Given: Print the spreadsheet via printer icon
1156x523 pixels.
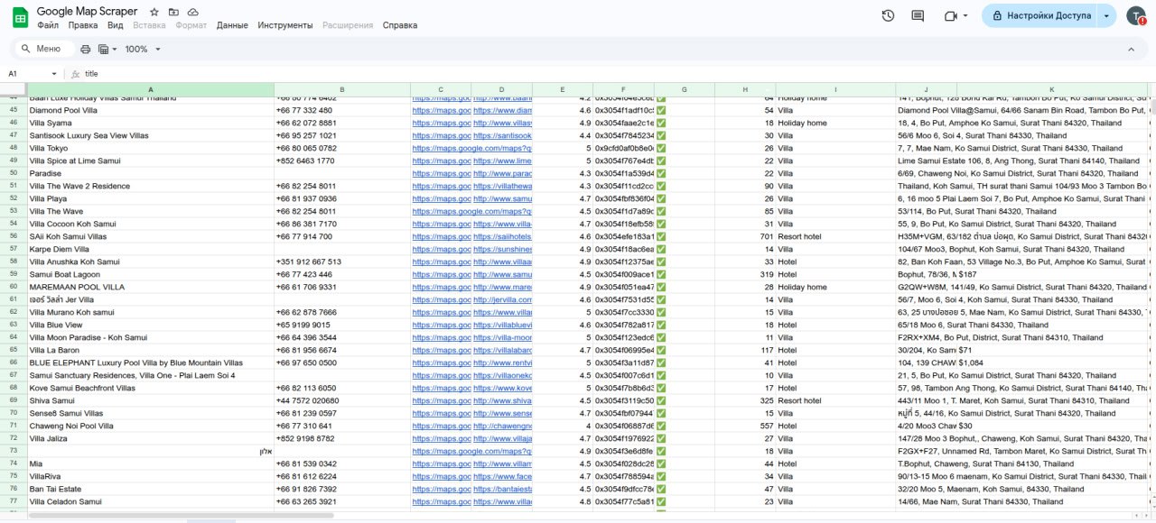Looking at the screenshot, I should click(x=86, y=49).
